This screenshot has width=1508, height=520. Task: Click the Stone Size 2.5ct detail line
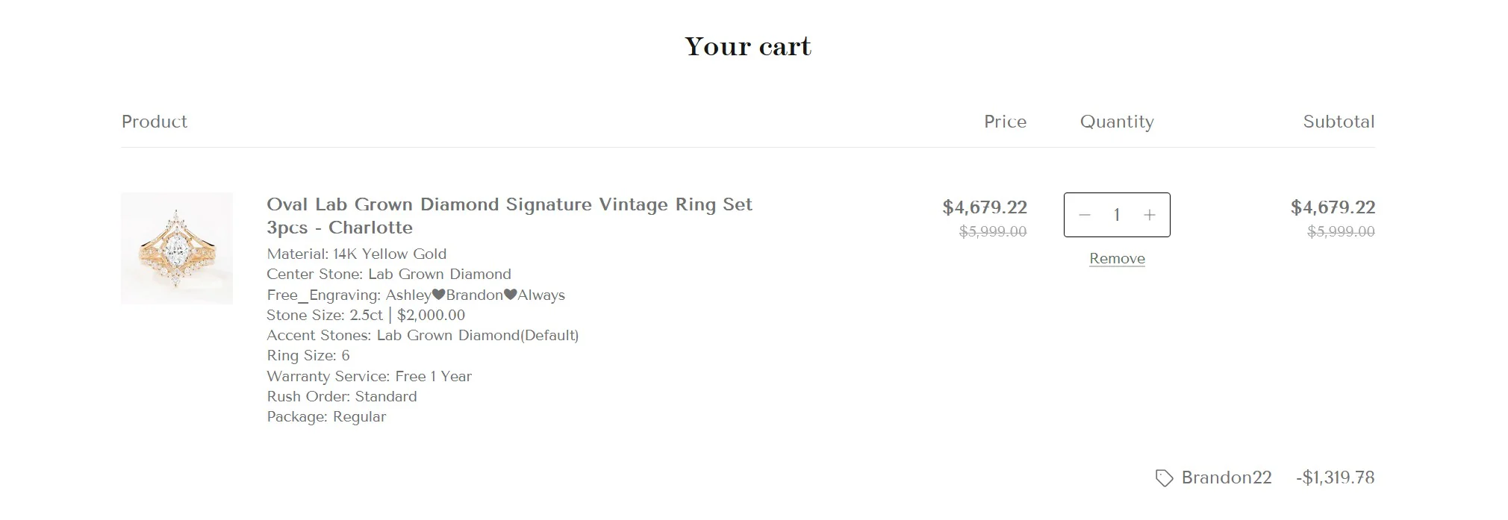pyautogui.click(x=366, y=315)
